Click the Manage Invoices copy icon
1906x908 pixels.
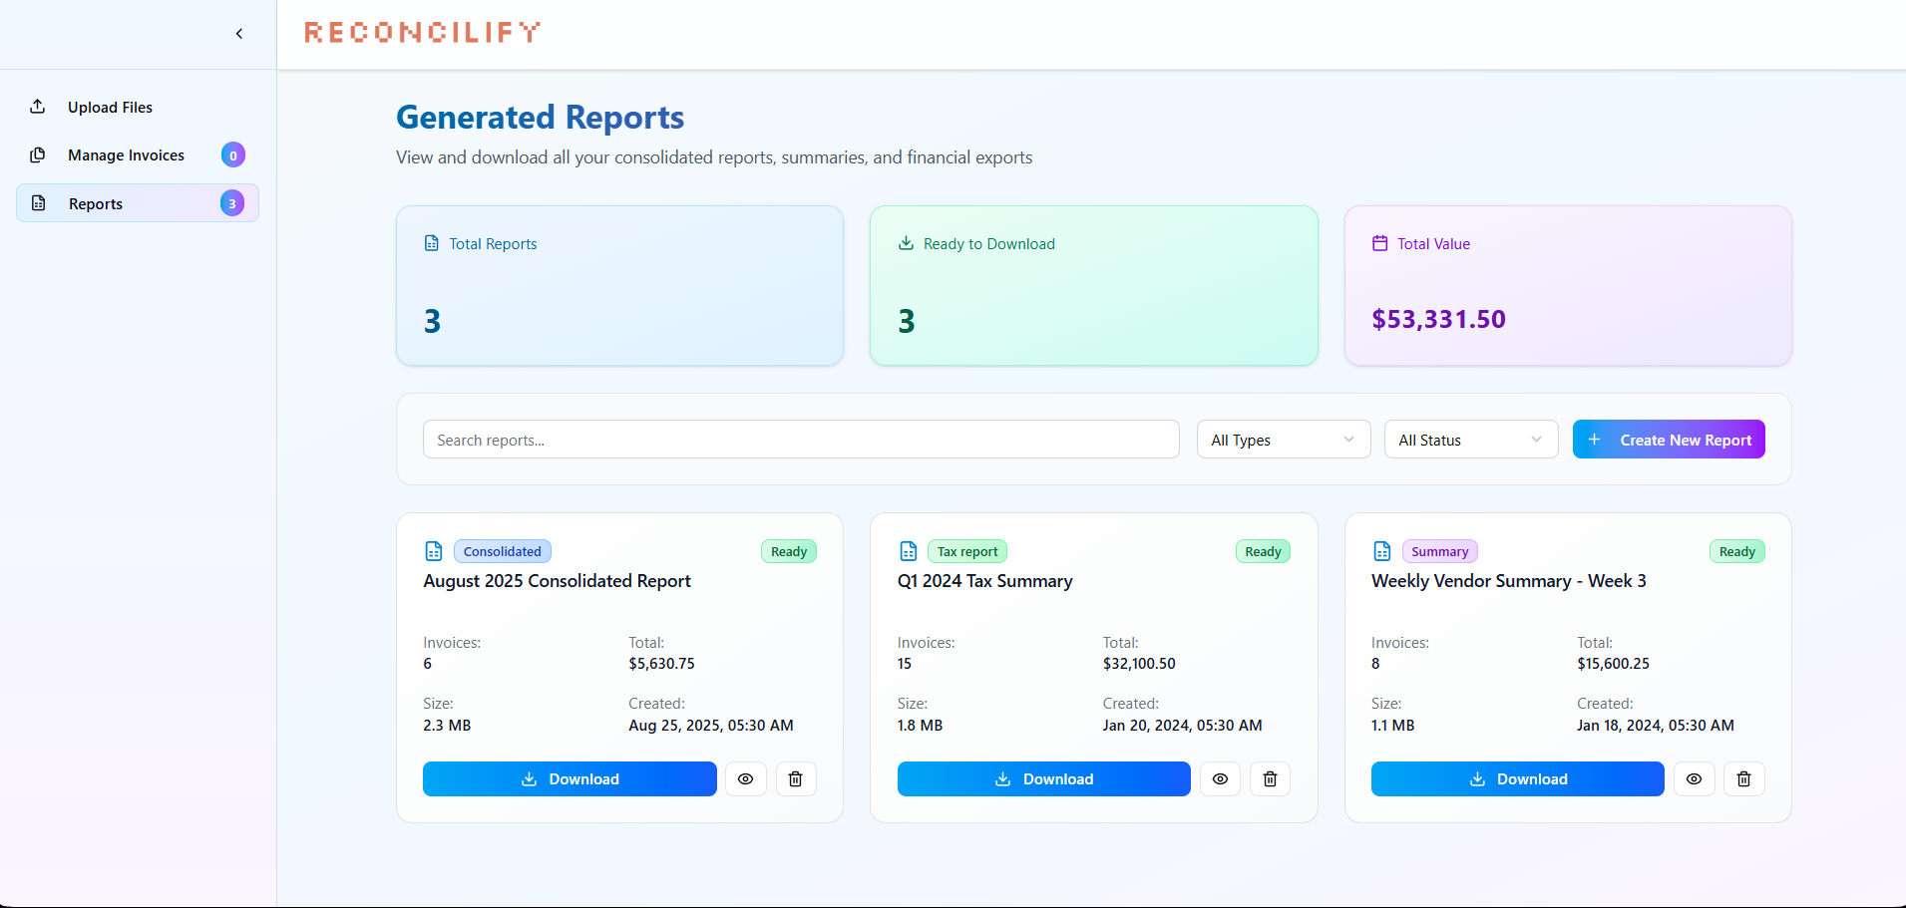pyautogui.click(x=38, y=154)
